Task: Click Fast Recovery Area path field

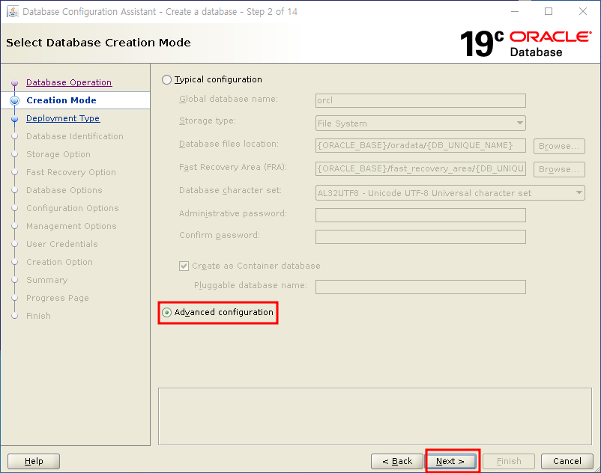Action: 420,168
